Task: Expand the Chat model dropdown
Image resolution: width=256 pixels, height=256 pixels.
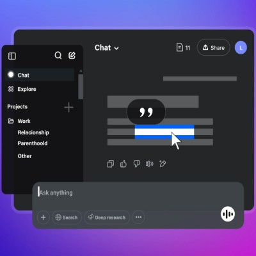Action: click(x=107, y=48)
